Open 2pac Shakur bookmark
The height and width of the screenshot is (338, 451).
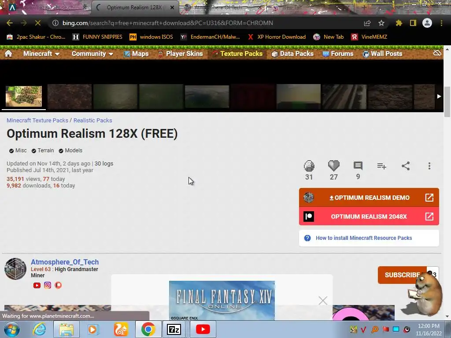pos(36,37)
